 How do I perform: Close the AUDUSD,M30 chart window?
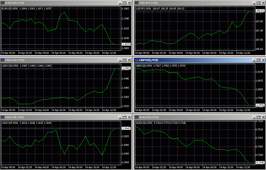click(263, 117)
